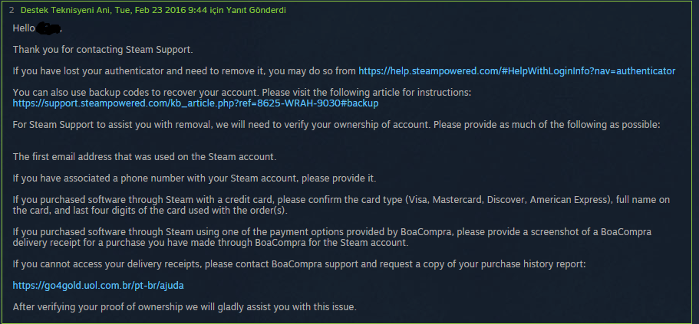
Task: Click the blacked-out name after Hello
Action: (50, 28)
